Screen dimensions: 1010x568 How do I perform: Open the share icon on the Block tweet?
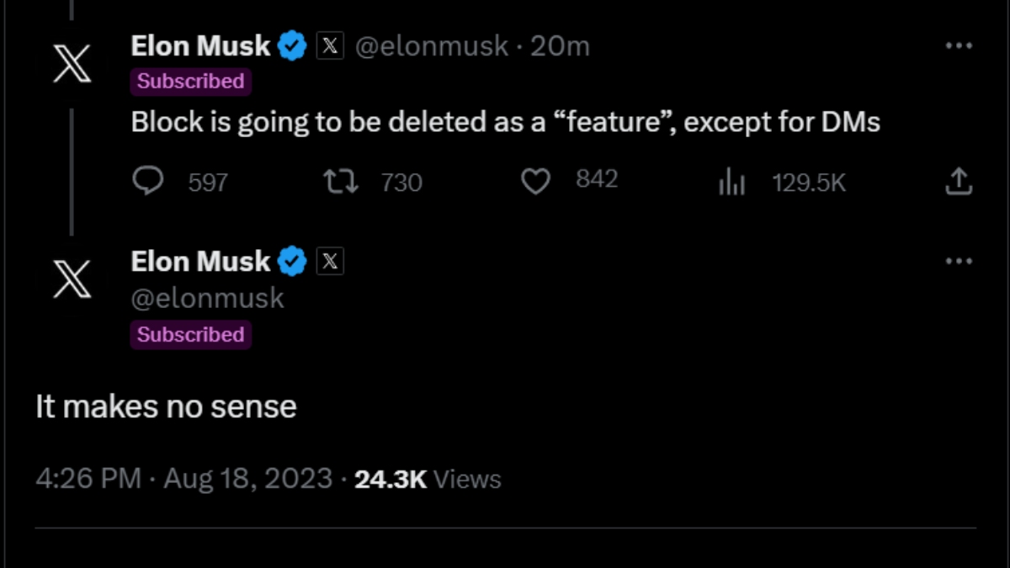[959, 181]
